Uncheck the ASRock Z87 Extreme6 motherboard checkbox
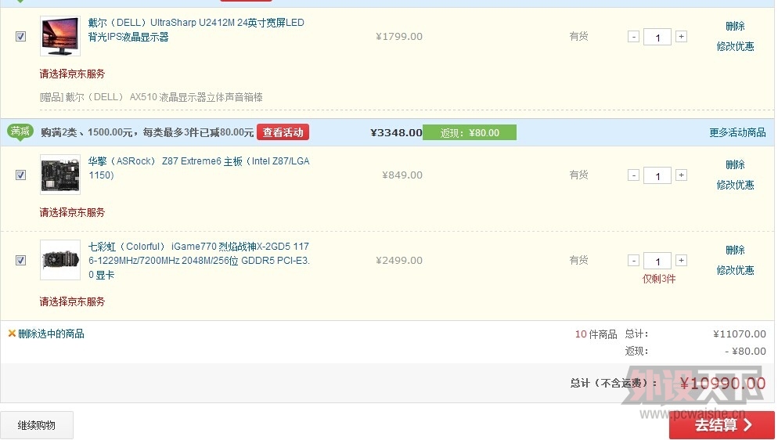 [20, 175]
